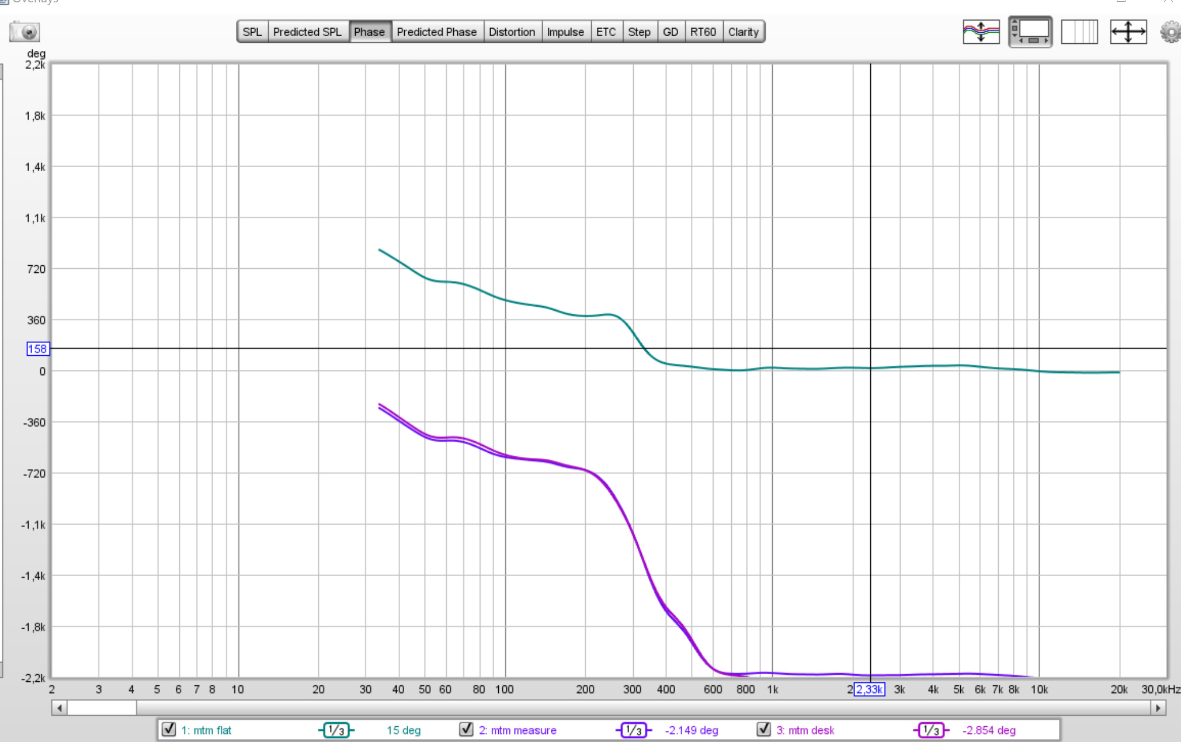Switch to the RT60 tab

(703, 32)
